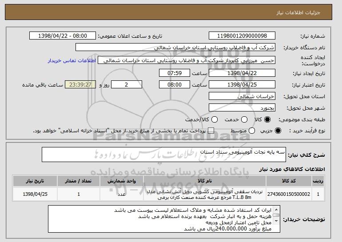This screenshot has height=242, width=342.
Task: Select the جزیی purchase type radio
Action: coord(278,131)
